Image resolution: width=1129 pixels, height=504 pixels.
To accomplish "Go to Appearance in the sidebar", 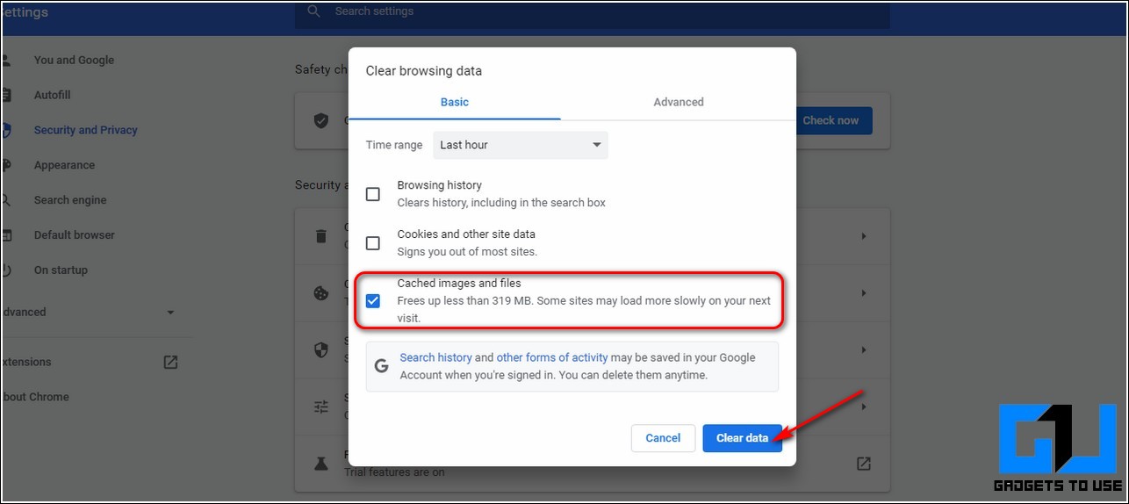I will click(x=64, y=165).
